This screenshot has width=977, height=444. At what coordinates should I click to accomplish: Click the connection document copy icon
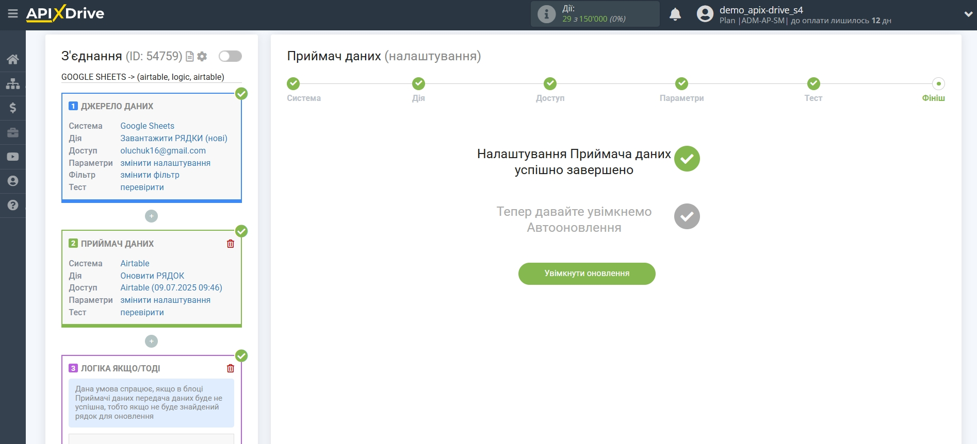190,56
